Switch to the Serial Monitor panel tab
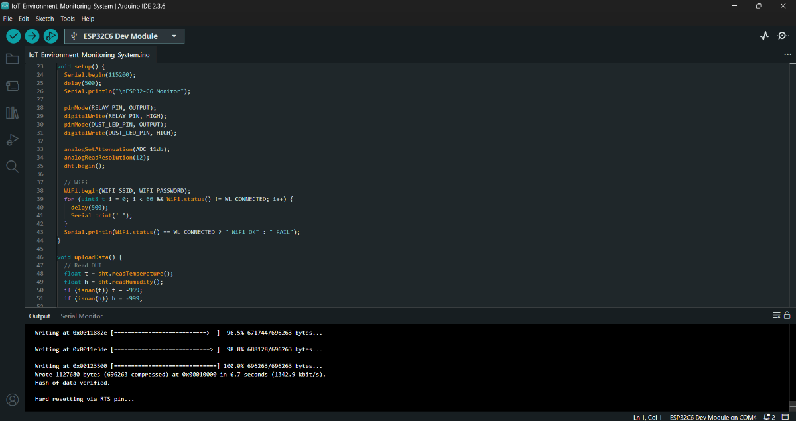The width and height of the screenshot is (796, 421). pos(82,316)
